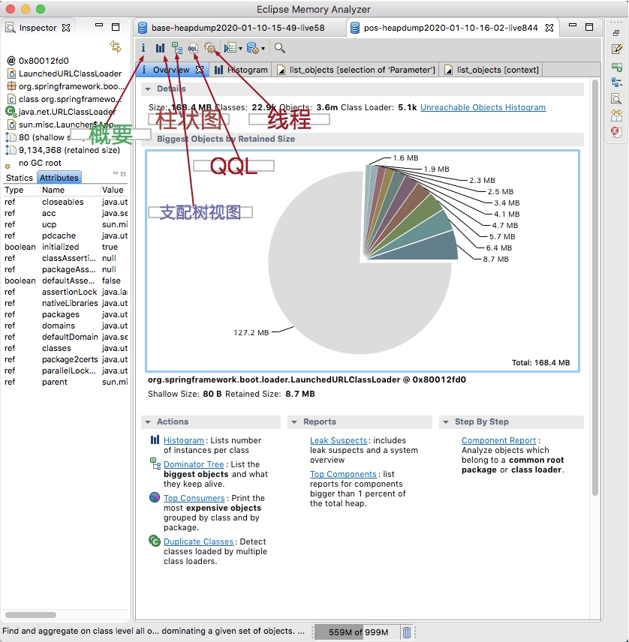The width and height of the screenshot is (629, 642).
Task: Close the pos-heapdump editor tab
Action: click(x=549, y=28)
